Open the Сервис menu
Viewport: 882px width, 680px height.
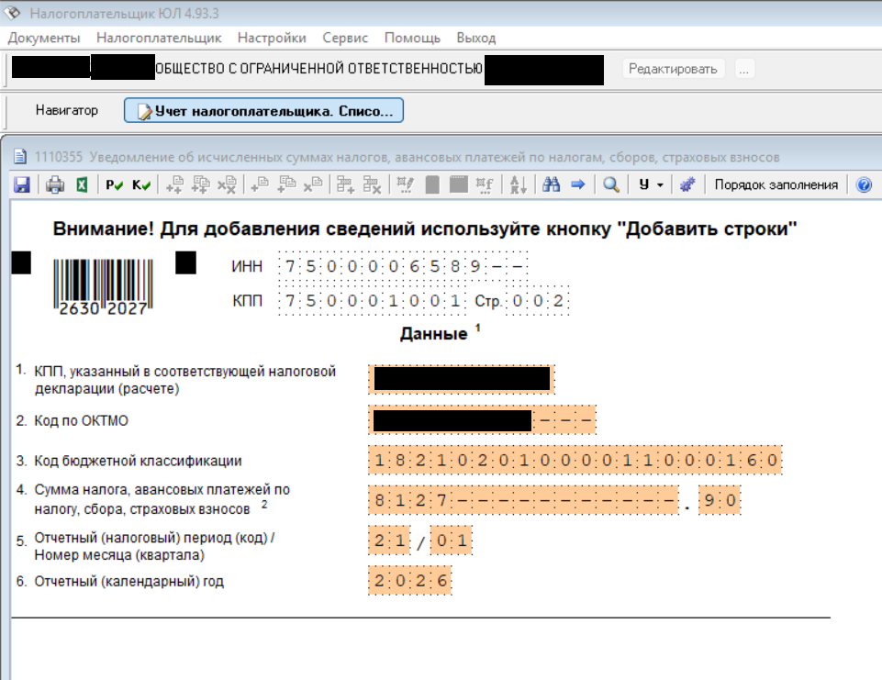tap(345, 38)
